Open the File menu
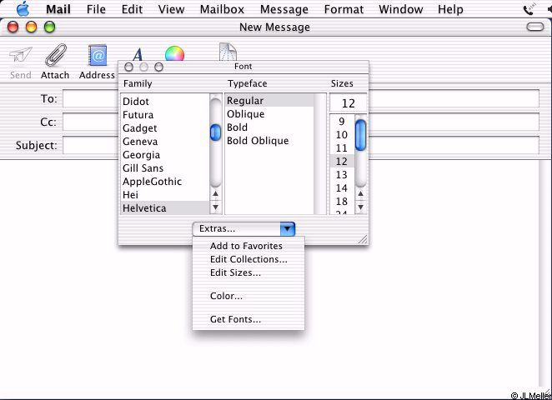This screenshot has width=552, height=400. 96,9
